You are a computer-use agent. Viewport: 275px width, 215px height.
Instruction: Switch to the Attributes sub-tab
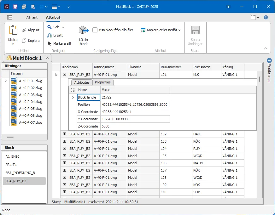[82, 82]
